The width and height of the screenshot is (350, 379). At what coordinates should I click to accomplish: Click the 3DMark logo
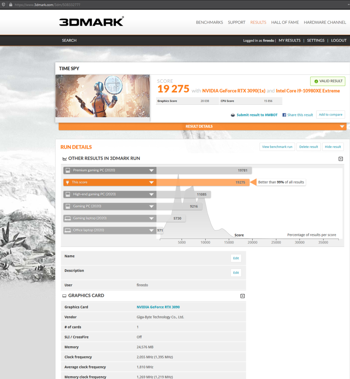[x=91, y=22]
